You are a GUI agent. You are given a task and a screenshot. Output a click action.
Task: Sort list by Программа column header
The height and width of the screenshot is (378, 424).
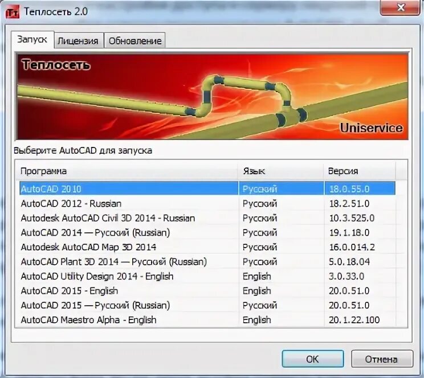pyautogui.click(x=127, y=171)
